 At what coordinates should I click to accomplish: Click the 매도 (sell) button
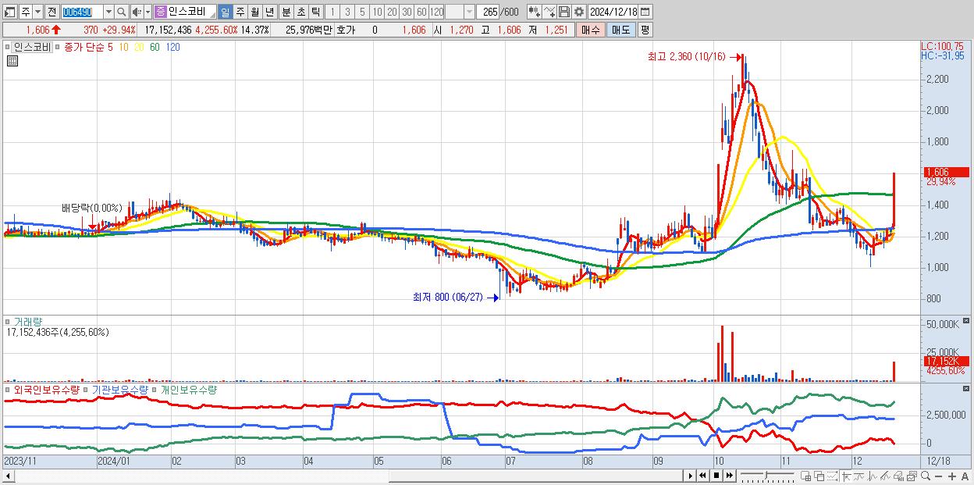620,30
